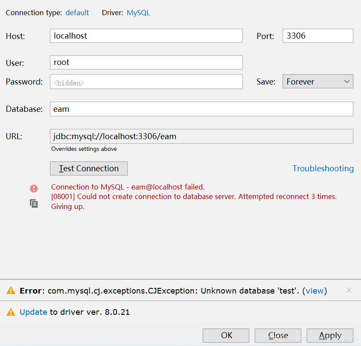Viewport: 361px width, 346px height.
Task: Click the Test Connection button
Action: [x=89, y=168]
